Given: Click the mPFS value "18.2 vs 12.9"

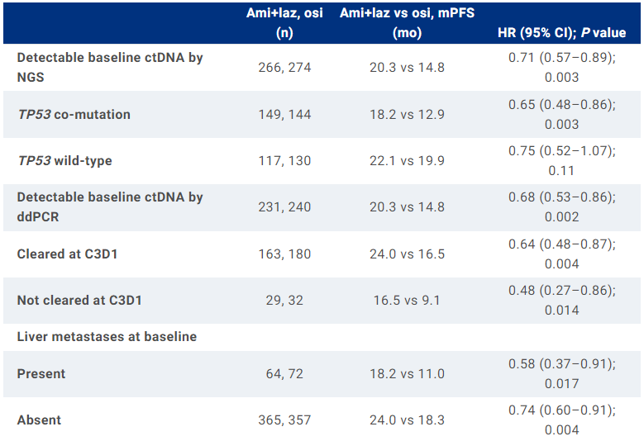Looking at the screenshot, I should (x=407, y=115).
